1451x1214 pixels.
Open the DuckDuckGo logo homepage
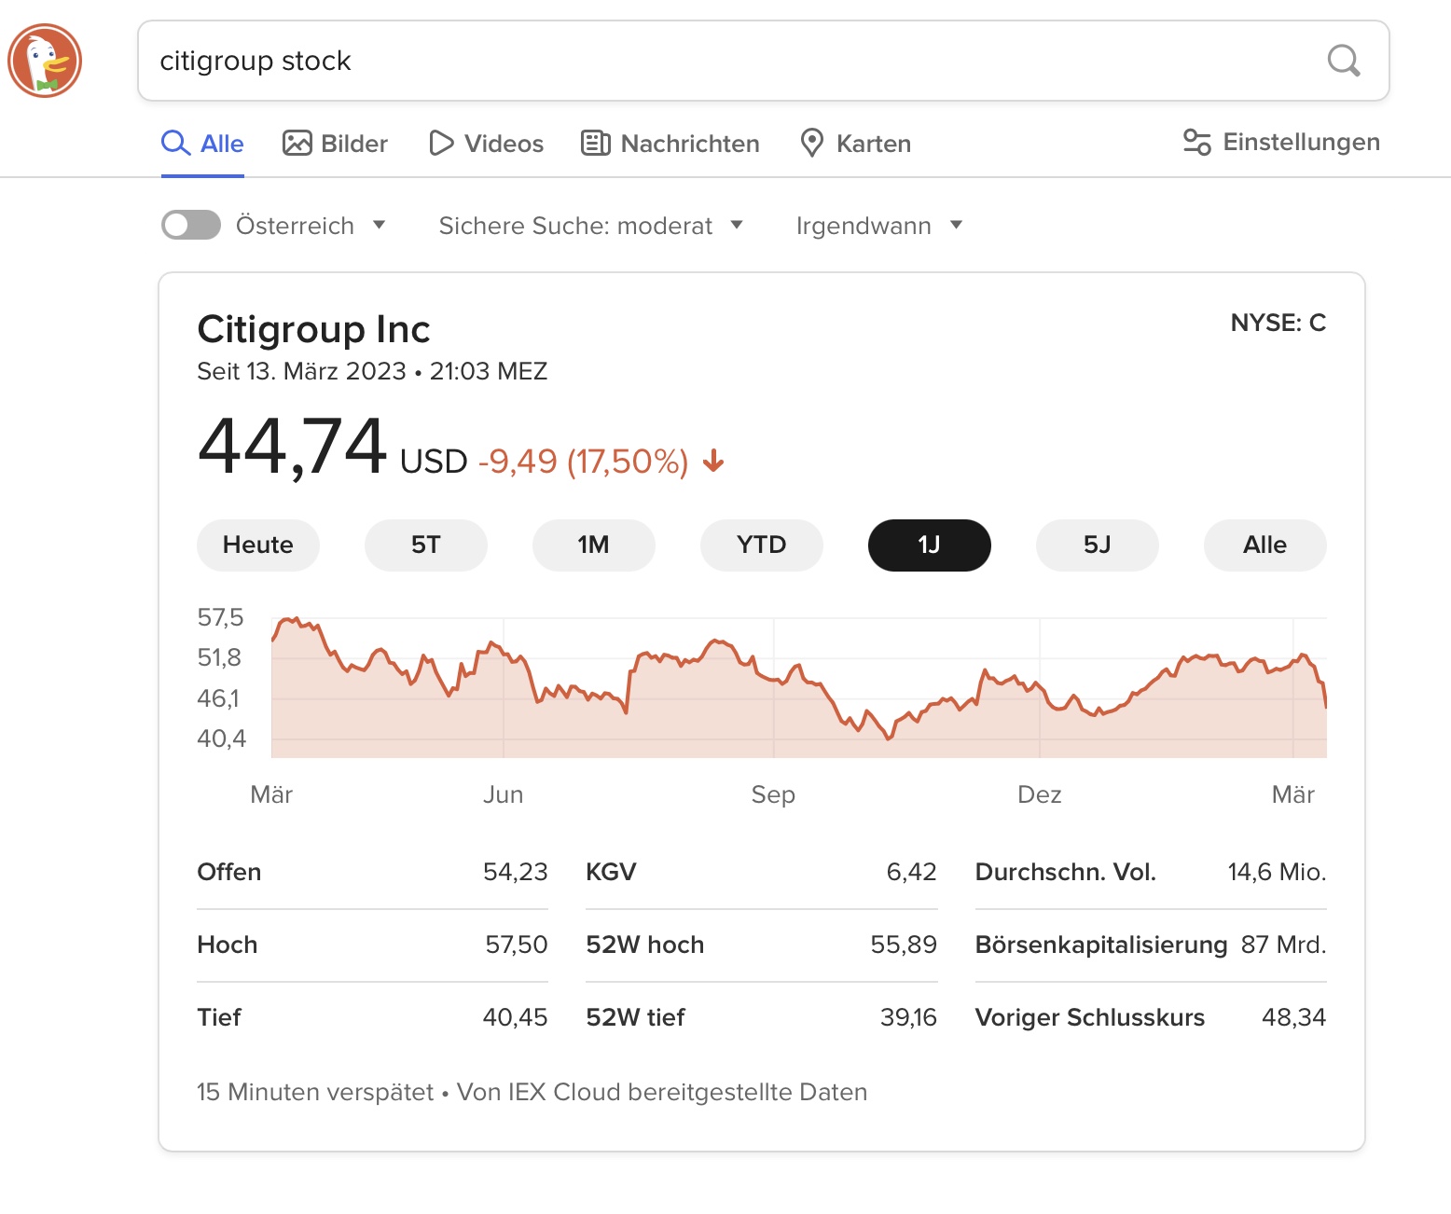point(45,61)
